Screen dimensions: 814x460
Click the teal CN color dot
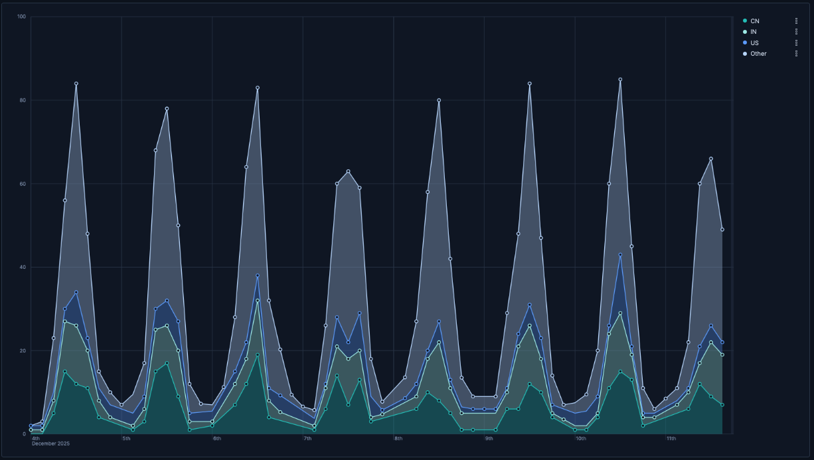click(745, 21)
